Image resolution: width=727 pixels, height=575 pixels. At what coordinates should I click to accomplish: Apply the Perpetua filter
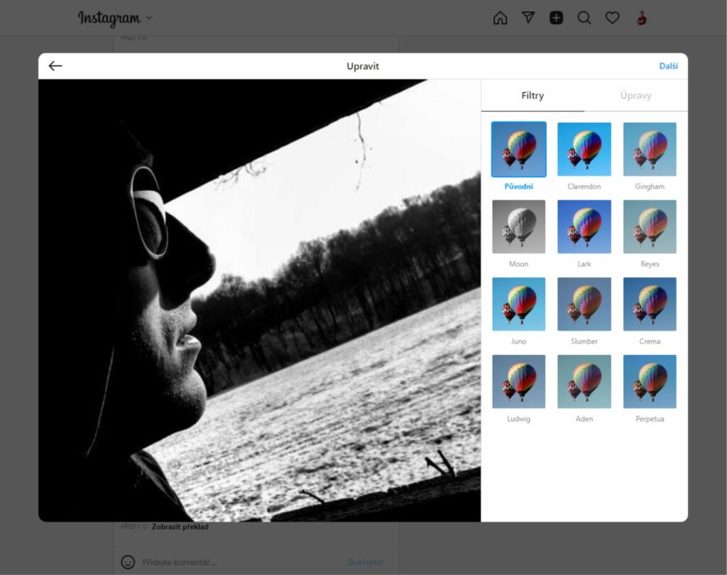click(650, 382)
